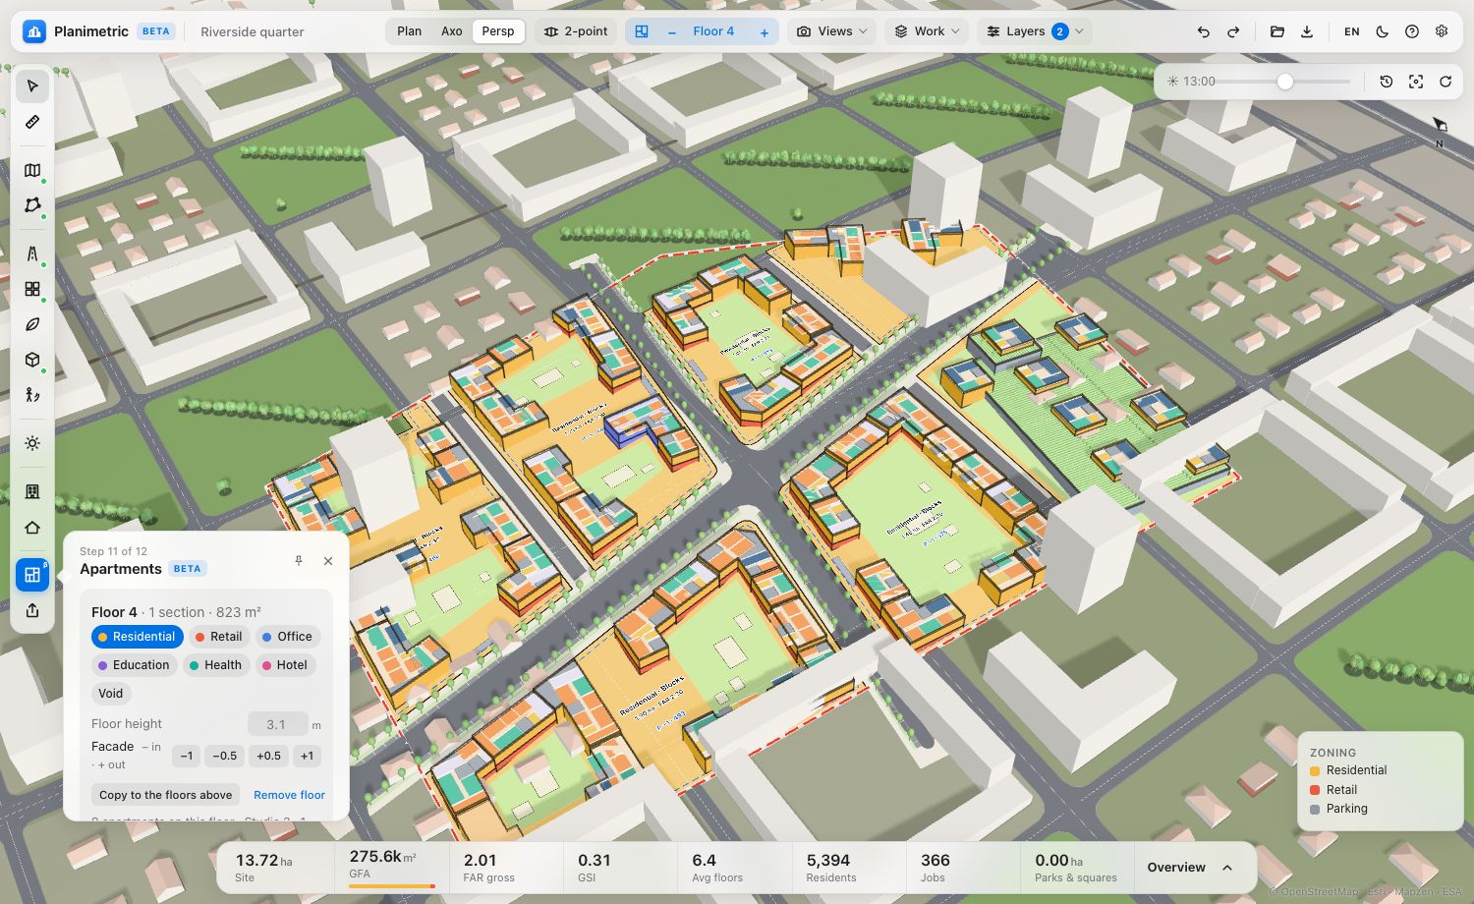Go down one floor with minus
The width and height of the screenshot is (1474, 904).
[x=672, y=31]
